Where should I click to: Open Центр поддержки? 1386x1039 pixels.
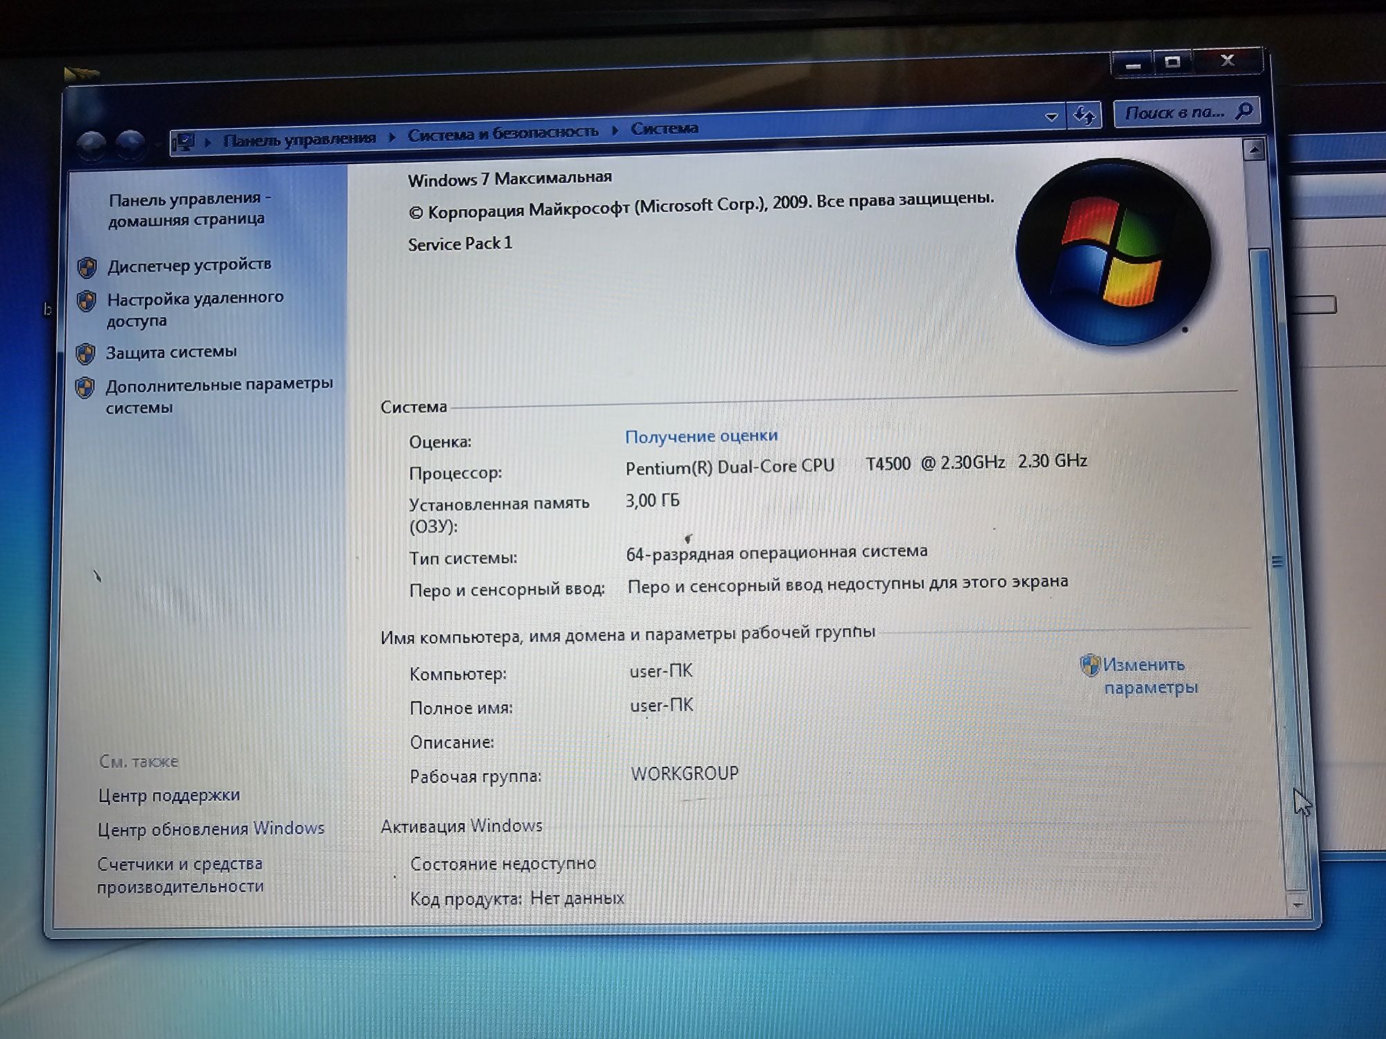tap(169, 795)
